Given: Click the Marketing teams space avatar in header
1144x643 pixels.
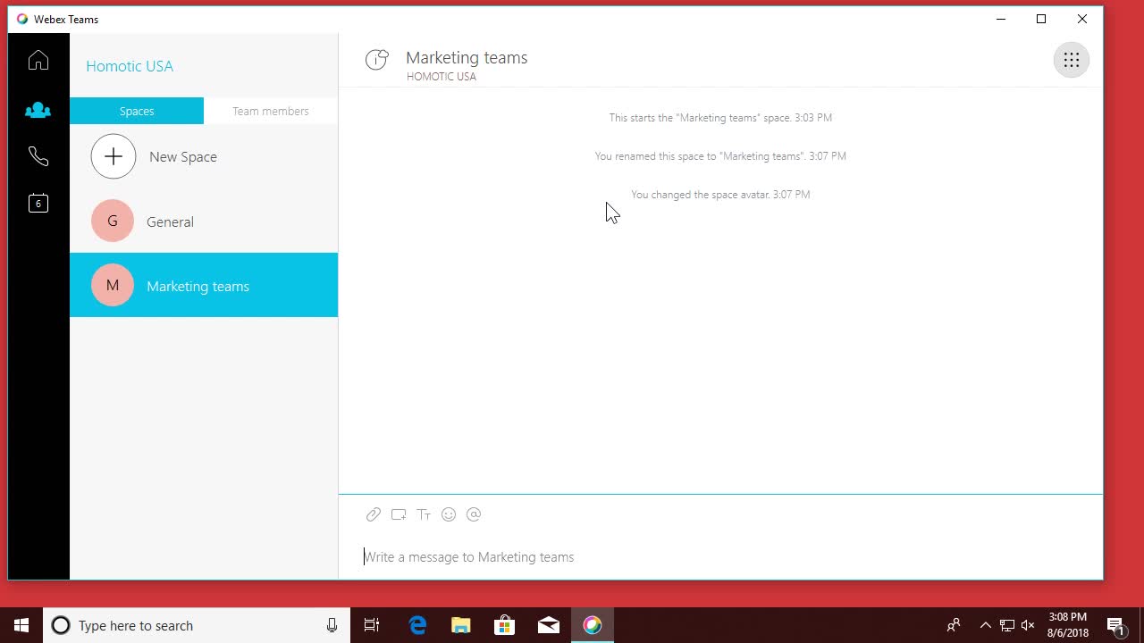Looking at the screenshot, I should pyautogui.click(x=377, y=60).
